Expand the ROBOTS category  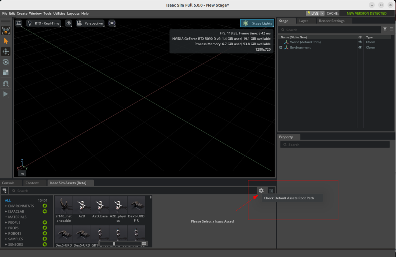coord(6,234)
